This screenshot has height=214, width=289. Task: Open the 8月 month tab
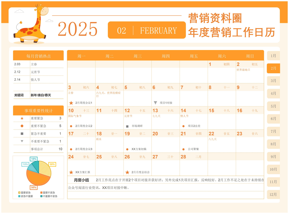pos(273,144)
